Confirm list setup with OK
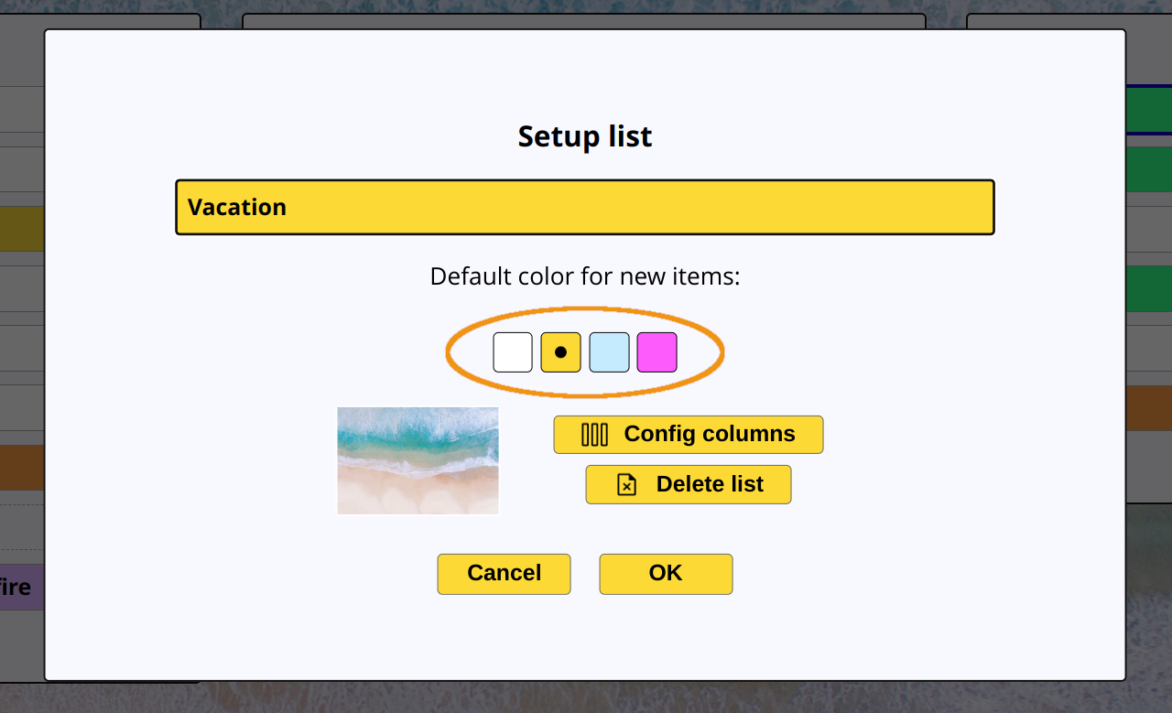 (666, 574)
